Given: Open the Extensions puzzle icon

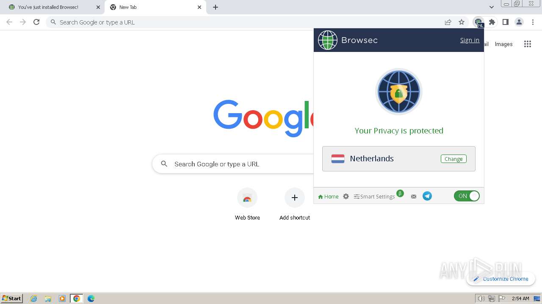Looking at the screenshot, I should (x=492, y=22).
